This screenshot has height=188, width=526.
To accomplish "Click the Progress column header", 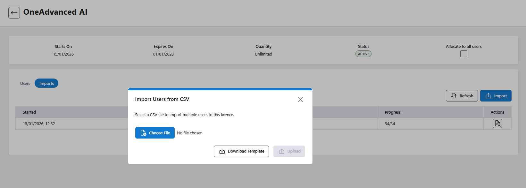I will pyautogui.click(x=392, y=112).
